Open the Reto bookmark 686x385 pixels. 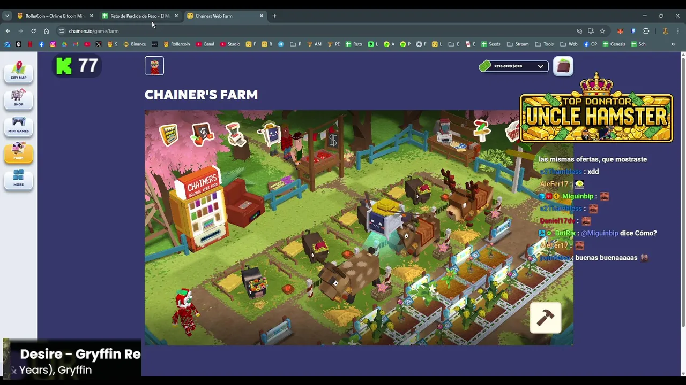pos(354,44)
